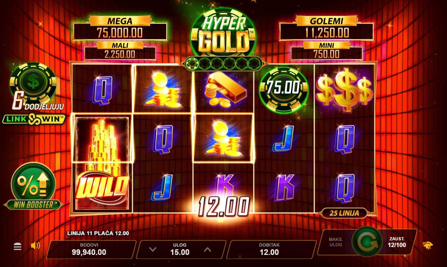Click the Wild coin stack symbol
The image size is (447, 267).
click(x=102, y=163)
